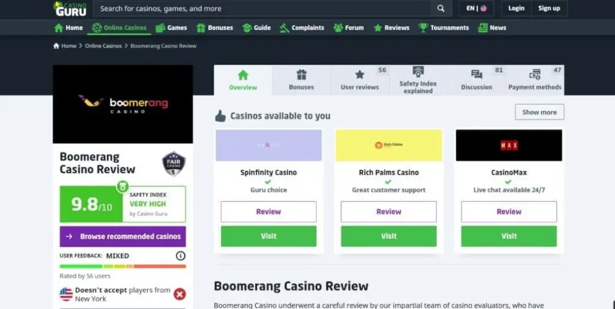The image size is (615, 309).
Task: Open the Payment methods tab
Action: [x=535, y=80]
